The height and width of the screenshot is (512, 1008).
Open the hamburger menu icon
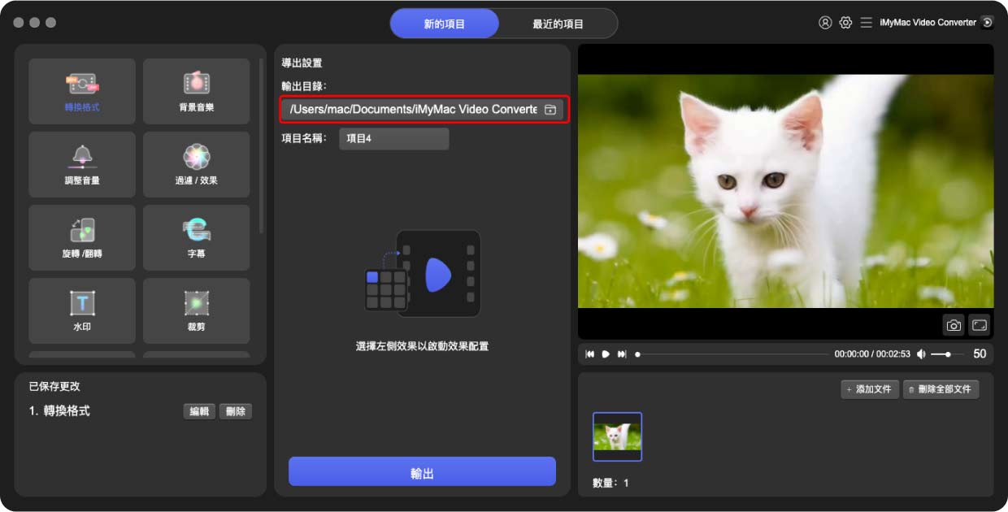(867, 23)
